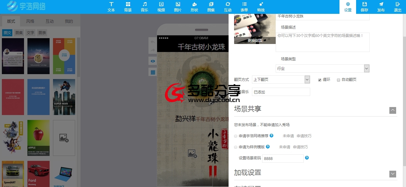Click the undo arrow beside phone preview
406x187 pixels.
(153, 42)
